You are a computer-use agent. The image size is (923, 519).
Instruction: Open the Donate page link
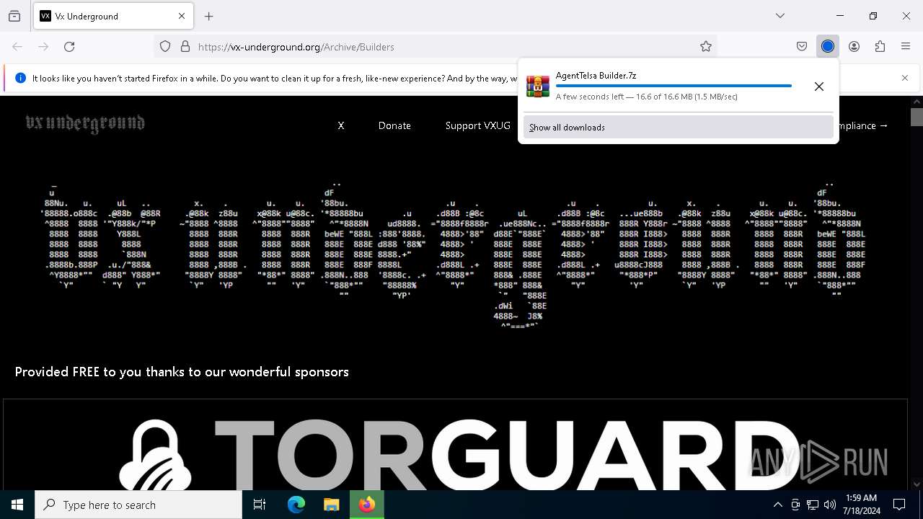394,125
